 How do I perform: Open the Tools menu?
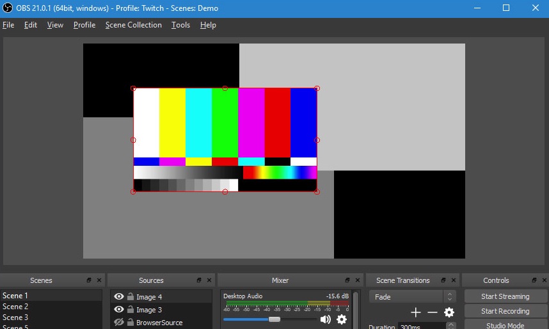(x=180, y=25)
